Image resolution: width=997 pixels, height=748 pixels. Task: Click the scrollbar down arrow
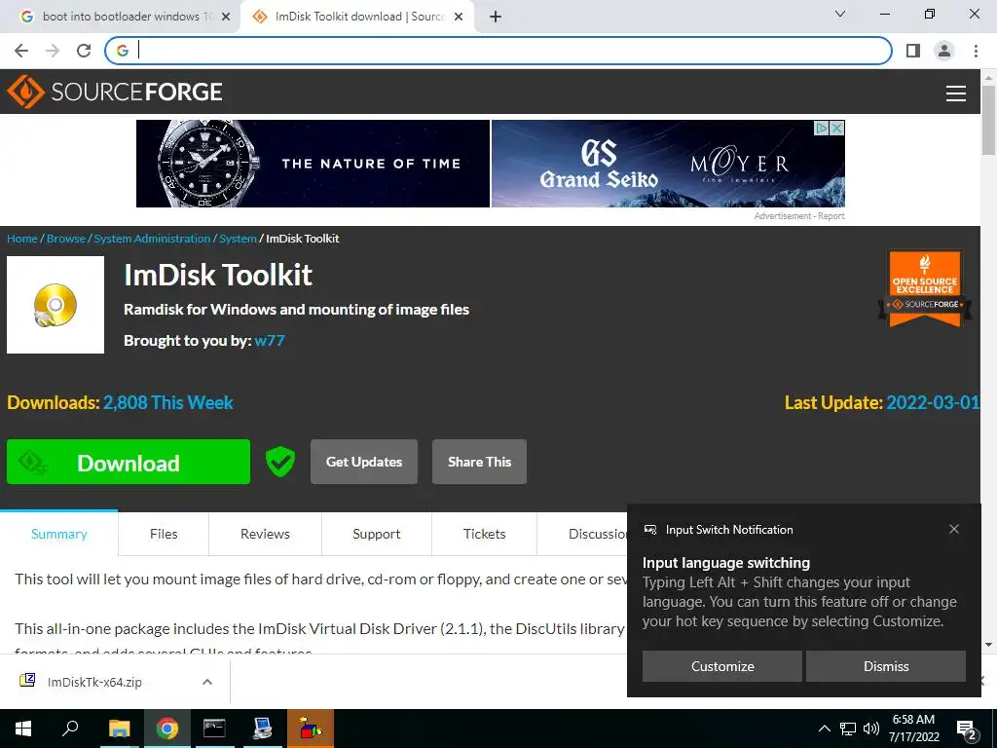[x=988, y=645]
